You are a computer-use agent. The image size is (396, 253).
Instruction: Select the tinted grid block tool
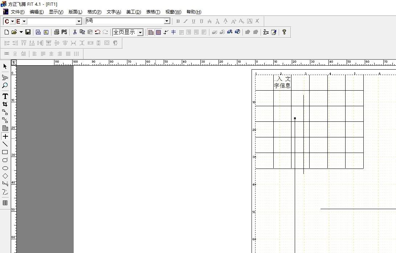[x=5, y=128]
